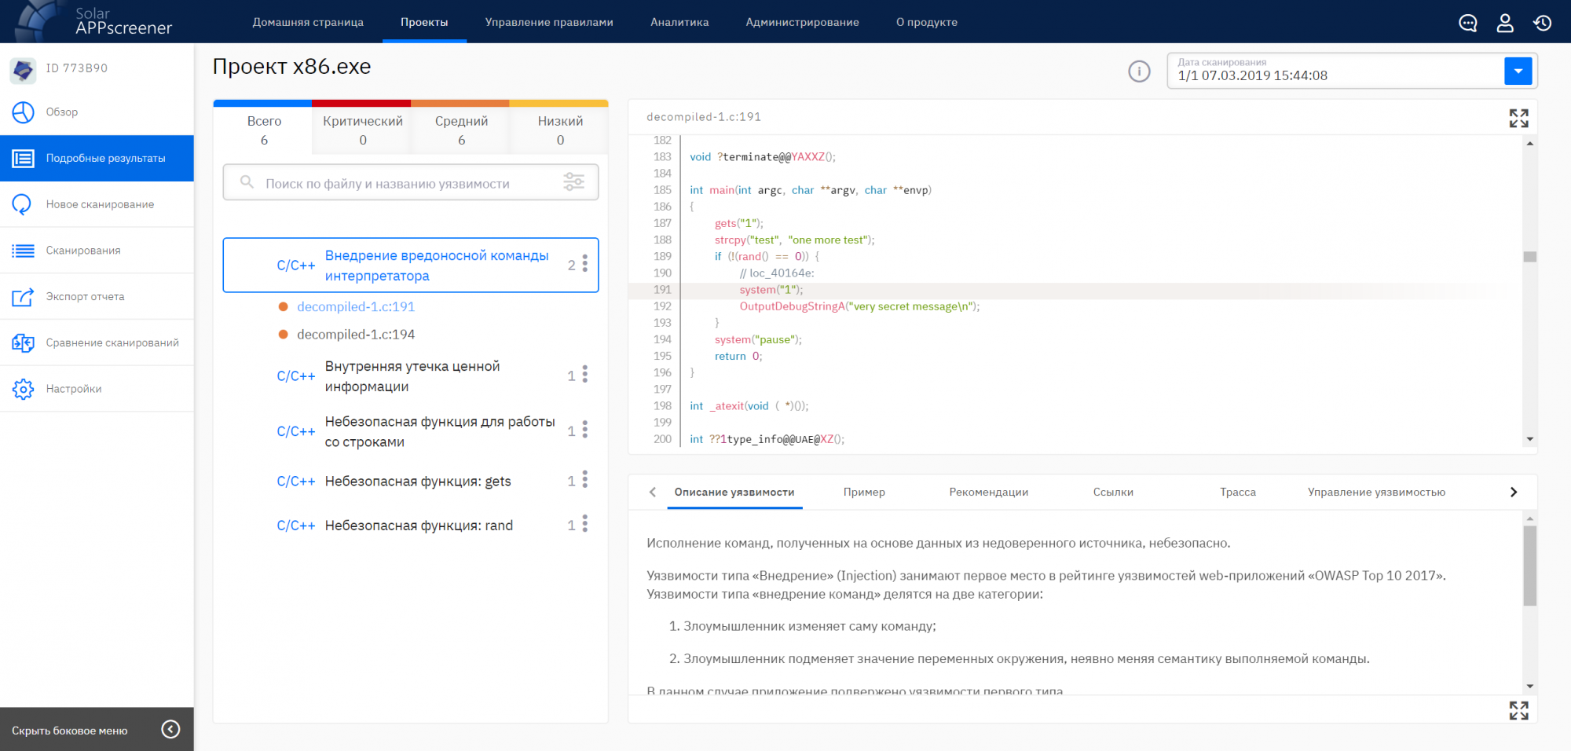Screen dimensions: 1571x751
Task: Click the code line 191 system("1")
Action: pos(771,290)
